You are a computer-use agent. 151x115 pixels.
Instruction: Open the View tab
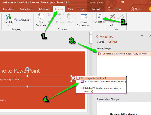[71, 9]
